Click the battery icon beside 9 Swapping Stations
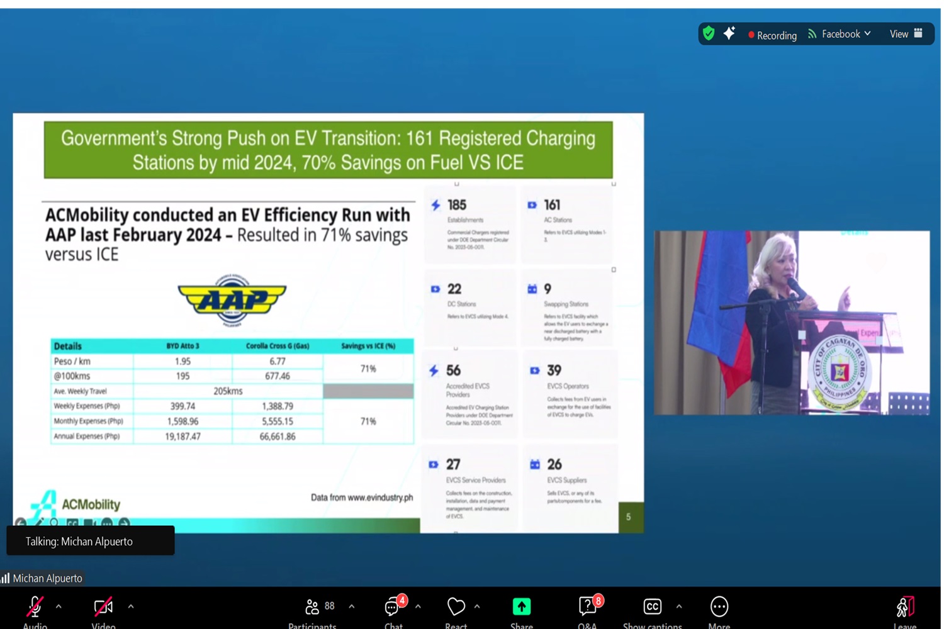This screenshot has height=629, width=944. pos(532,289)
